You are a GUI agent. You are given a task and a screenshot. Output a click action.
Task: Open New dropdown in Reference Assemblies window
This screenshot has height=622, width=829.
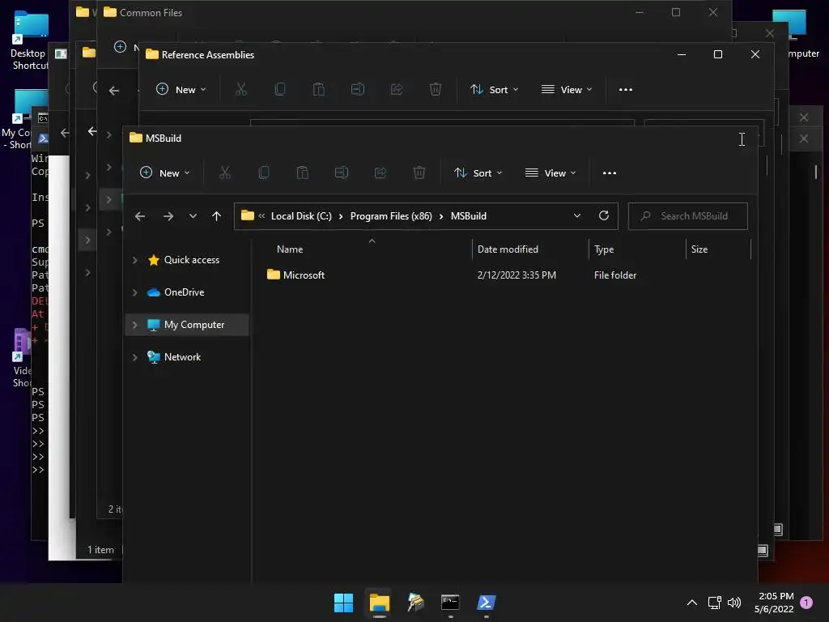pyautogui.click(x=181, y=89)
